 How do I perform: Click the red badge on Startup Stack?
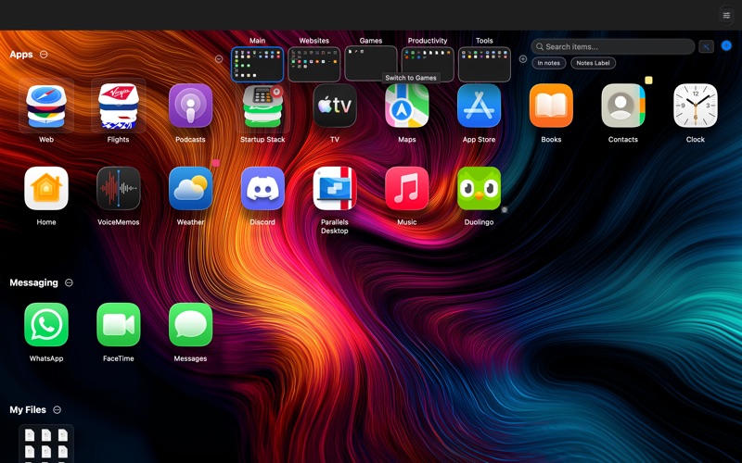pyautogui.click(x=276, y=91)
